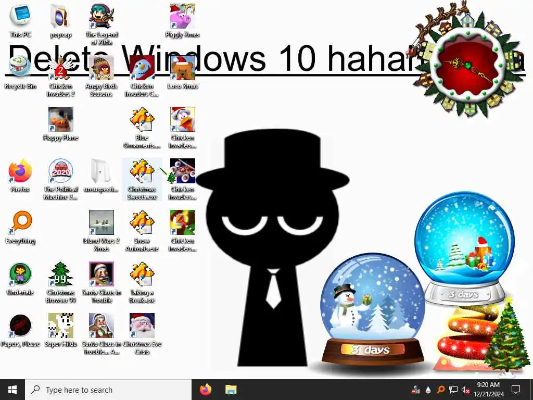Open the Everything search desktop shortcut
Viewport: 533px width, 400px height.
20,227
